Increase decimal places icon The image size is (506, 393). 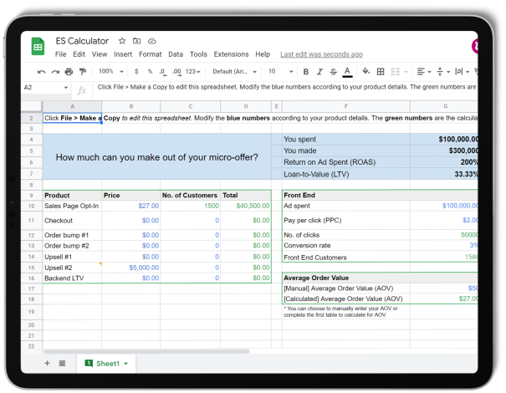176,72
